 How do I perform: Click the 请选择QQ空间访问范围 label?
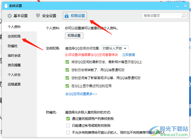(82, 48)
